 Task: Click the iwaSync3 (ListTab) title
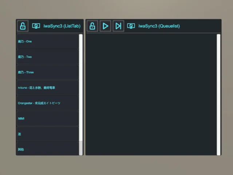pyautogui.click(x=62, y=26)
